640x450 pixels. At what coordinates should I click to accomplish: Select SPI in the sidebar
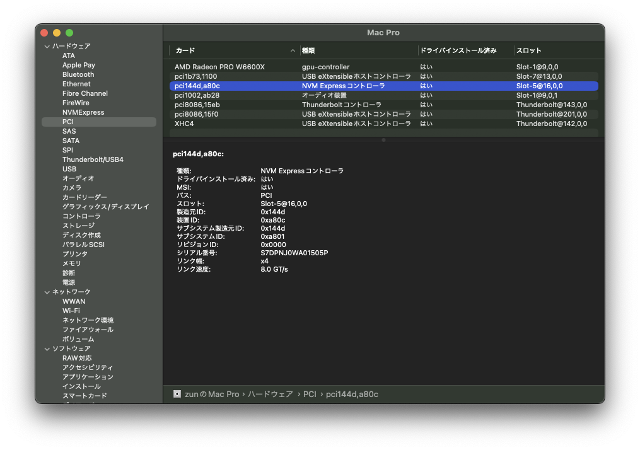point(67,150)
